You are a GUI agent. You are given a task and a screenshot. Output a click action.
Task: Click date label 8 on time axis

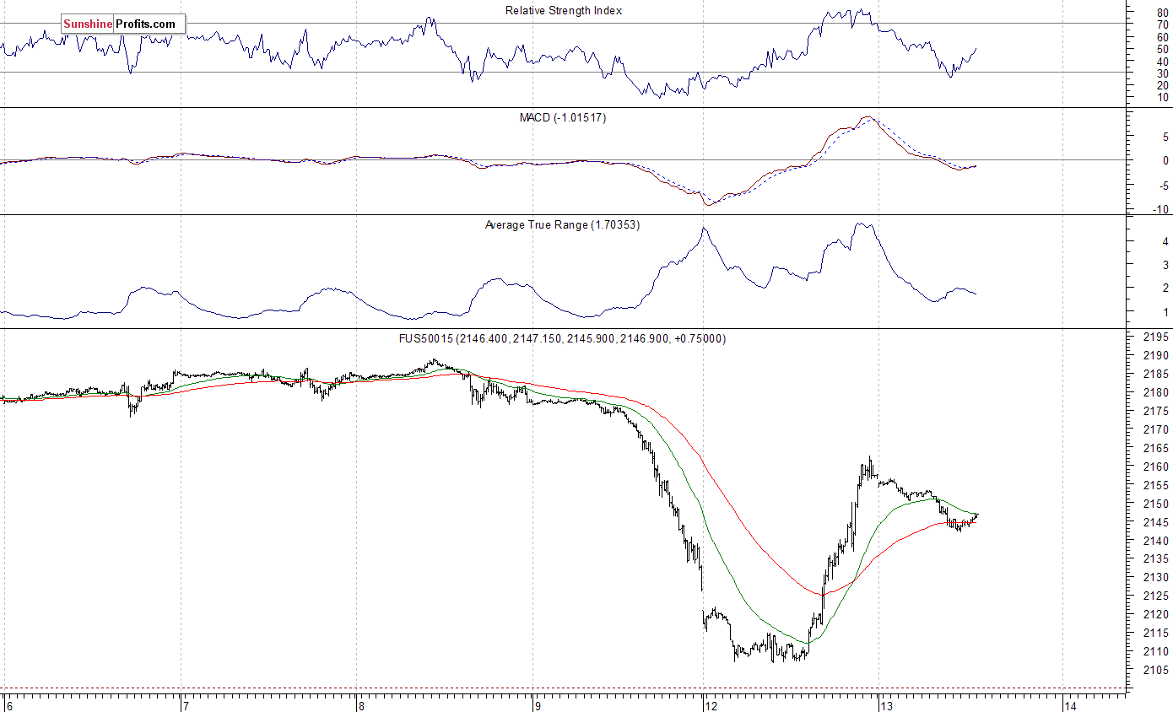(x=361, y=705)
